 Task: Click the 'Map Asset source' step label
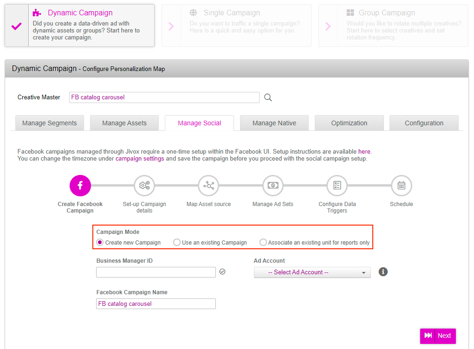(208, 204)
